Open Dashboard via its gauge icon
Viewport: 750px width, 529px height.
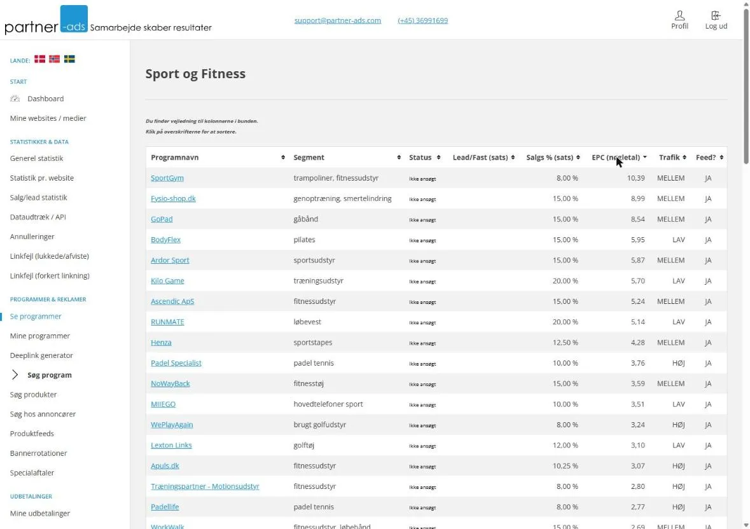pyautogui.click(x=15, y=99)
